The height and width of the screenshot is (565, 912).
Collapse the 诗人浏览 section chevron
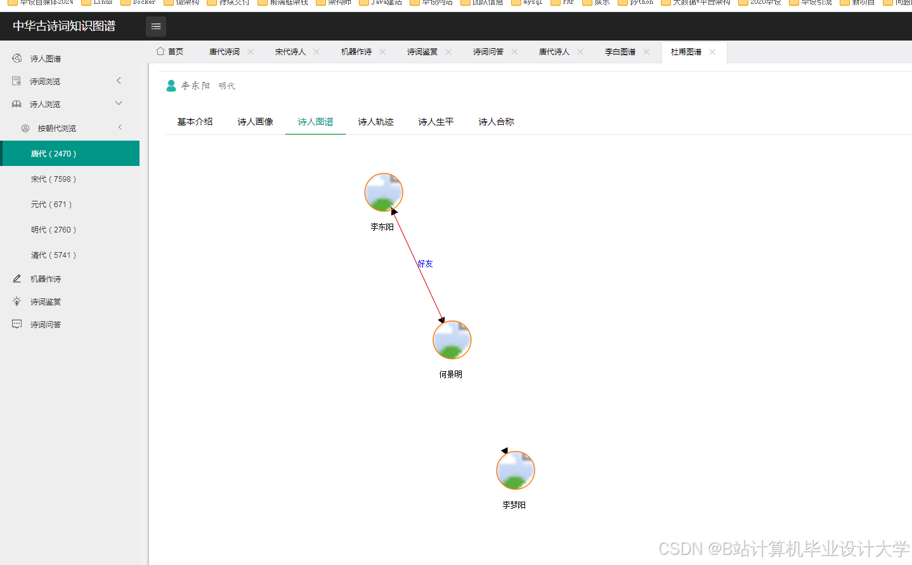[x=119, y=103]
